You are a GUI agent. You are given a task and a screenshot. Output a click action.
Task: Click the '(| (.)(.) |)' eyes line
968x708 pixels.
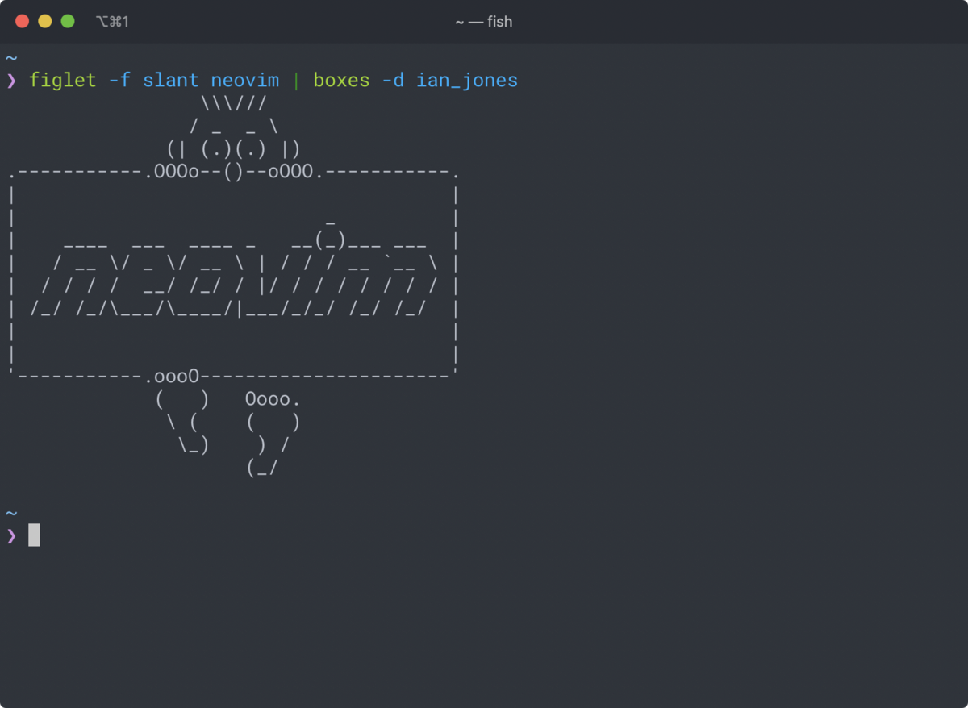[x=234, y=149]
